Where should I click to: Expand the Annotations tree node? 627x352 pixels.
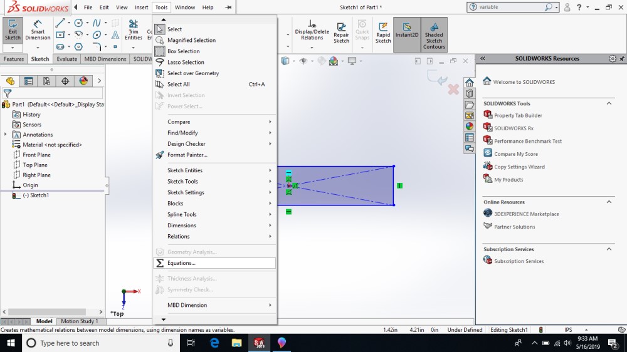coord(5,135)
